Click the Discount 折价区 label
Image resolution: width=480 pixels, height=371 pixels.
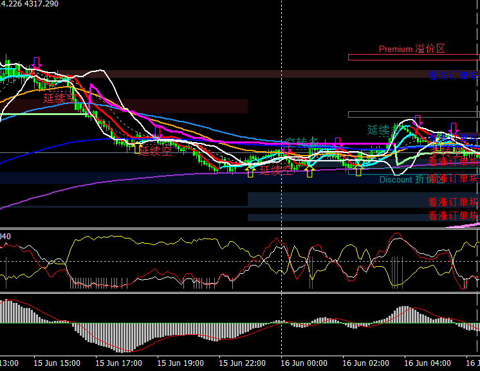412,179
